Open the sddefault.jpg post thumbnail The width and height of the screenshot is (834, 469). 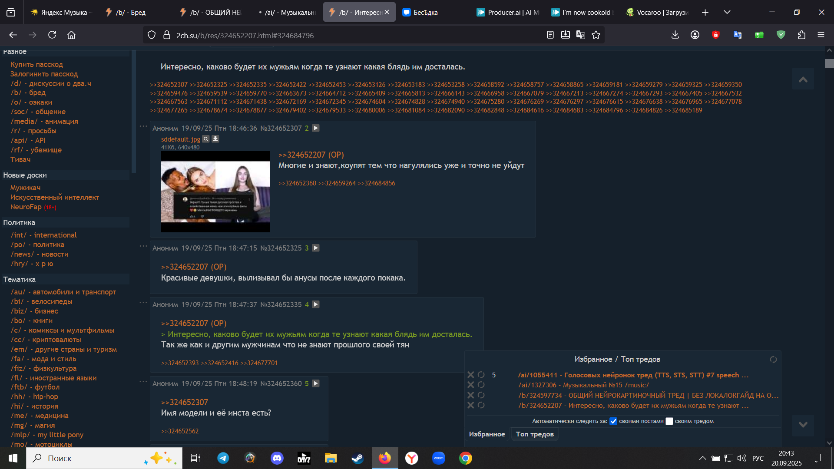(x=215, y=192)
